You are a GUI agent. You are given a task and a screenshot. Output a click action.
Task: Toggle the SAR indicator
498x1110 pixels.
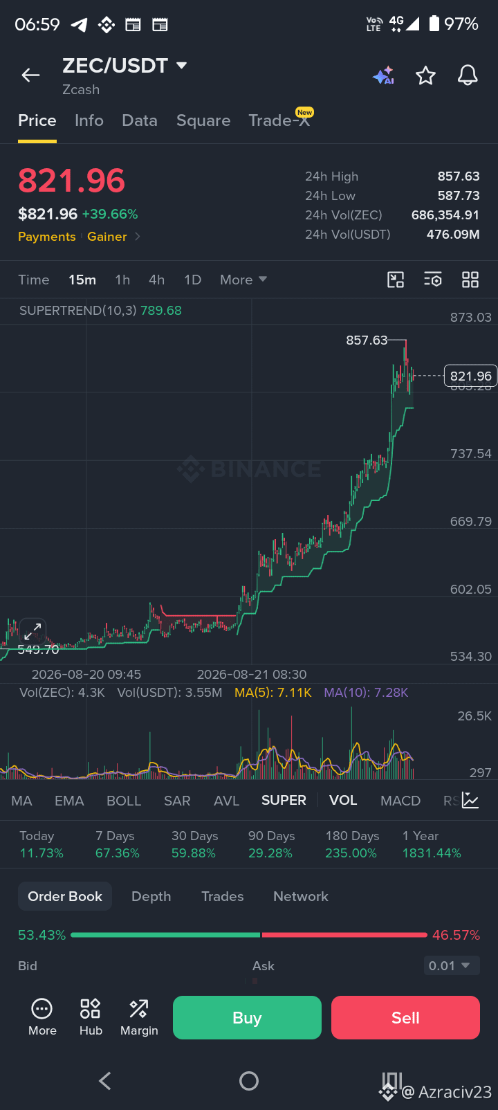(177, 801)
